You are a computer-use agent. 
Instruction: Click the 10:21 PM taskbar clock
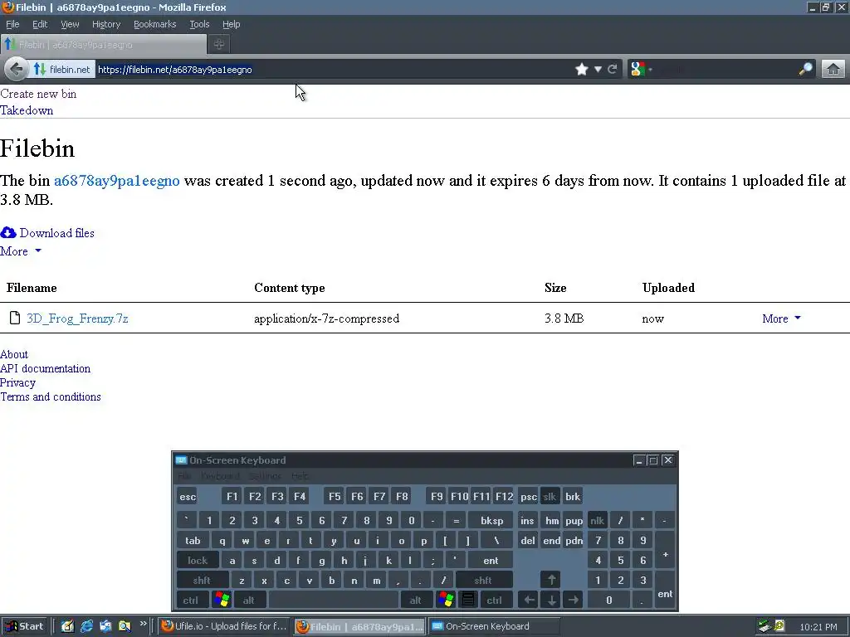point(818,627)
